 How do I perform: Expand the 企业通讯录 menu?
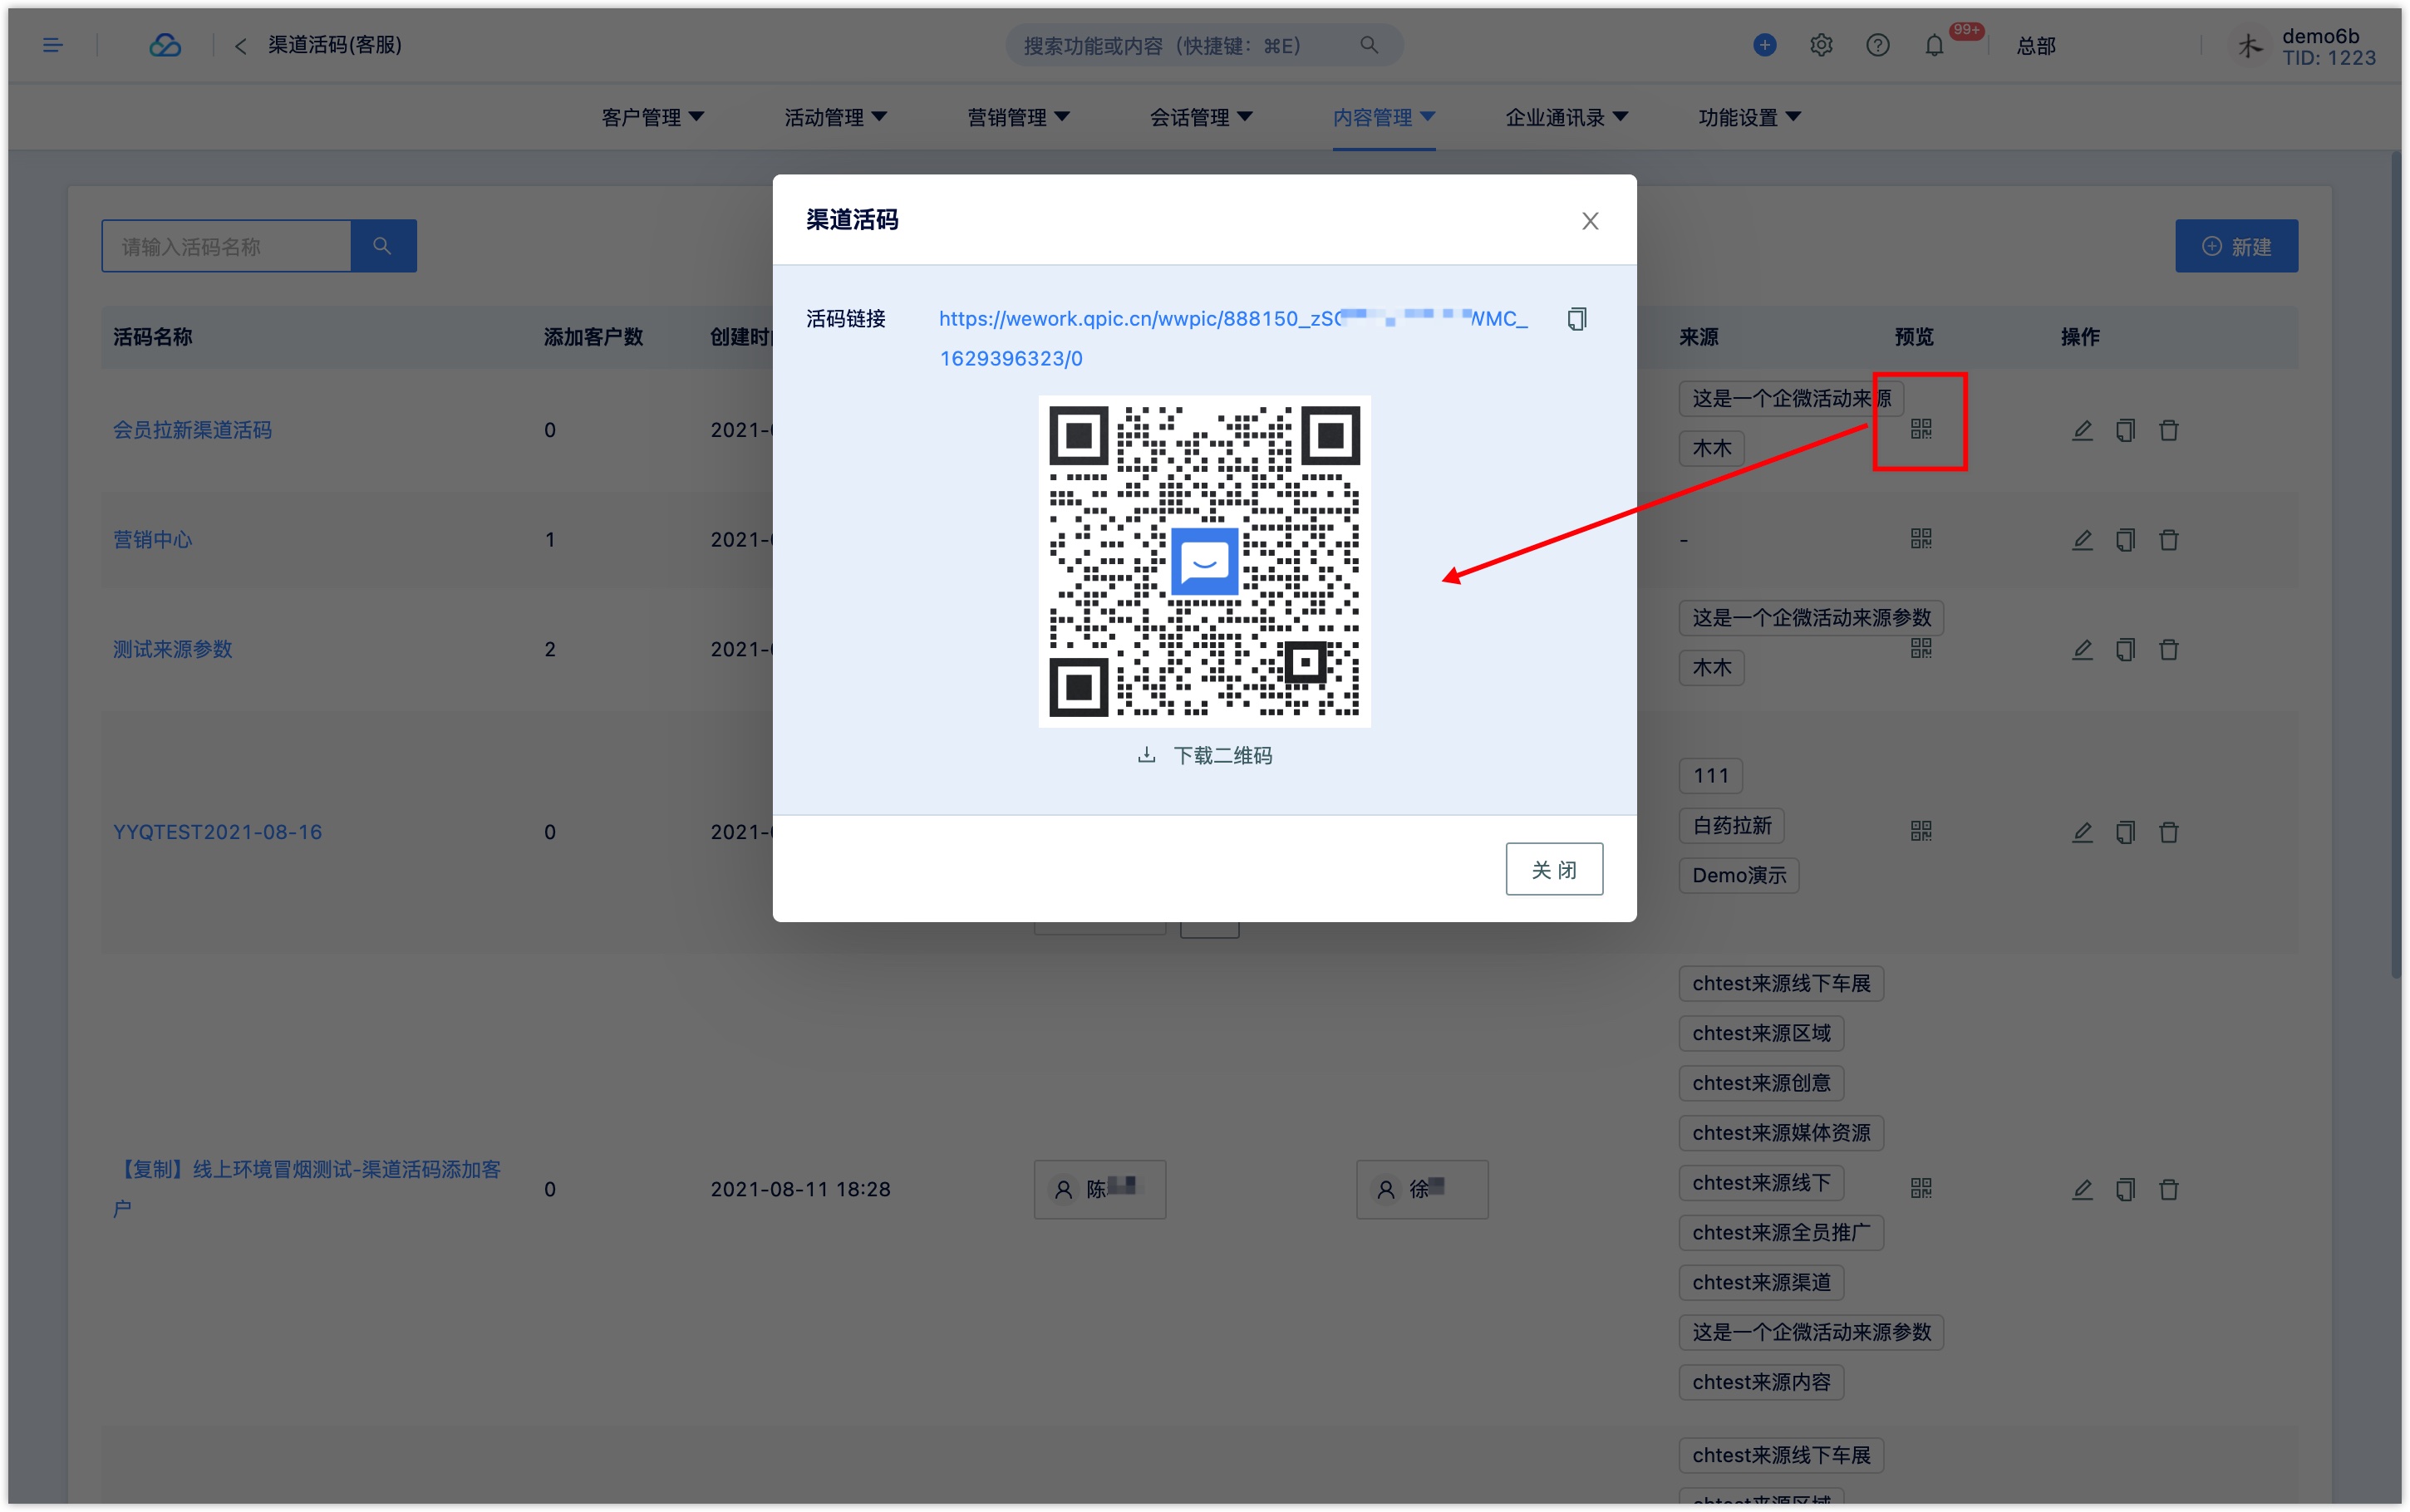[x=1567, y=117]
